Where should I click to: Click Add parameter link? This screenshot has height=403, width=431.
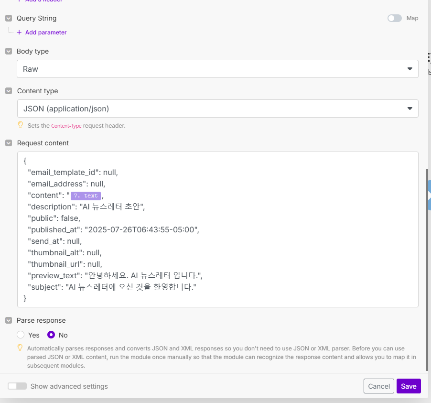tap(46, 33)
